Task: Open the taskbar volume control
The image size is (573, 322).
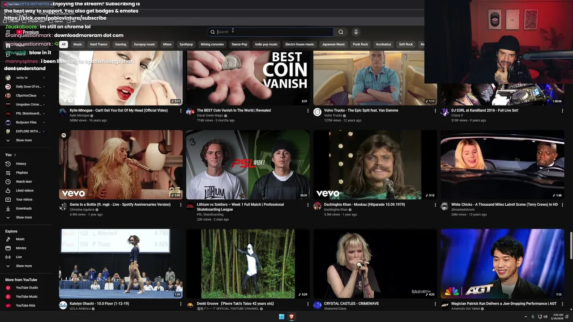Action: (545, 317)
